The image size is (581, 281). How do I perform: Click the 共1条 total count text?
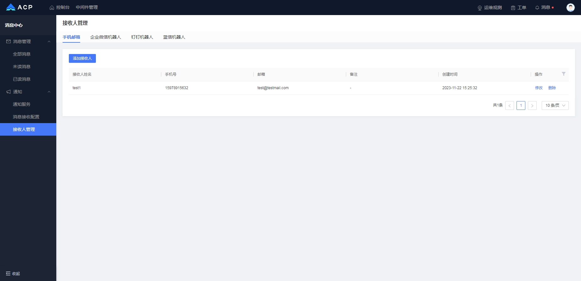[x=498, y=105]
